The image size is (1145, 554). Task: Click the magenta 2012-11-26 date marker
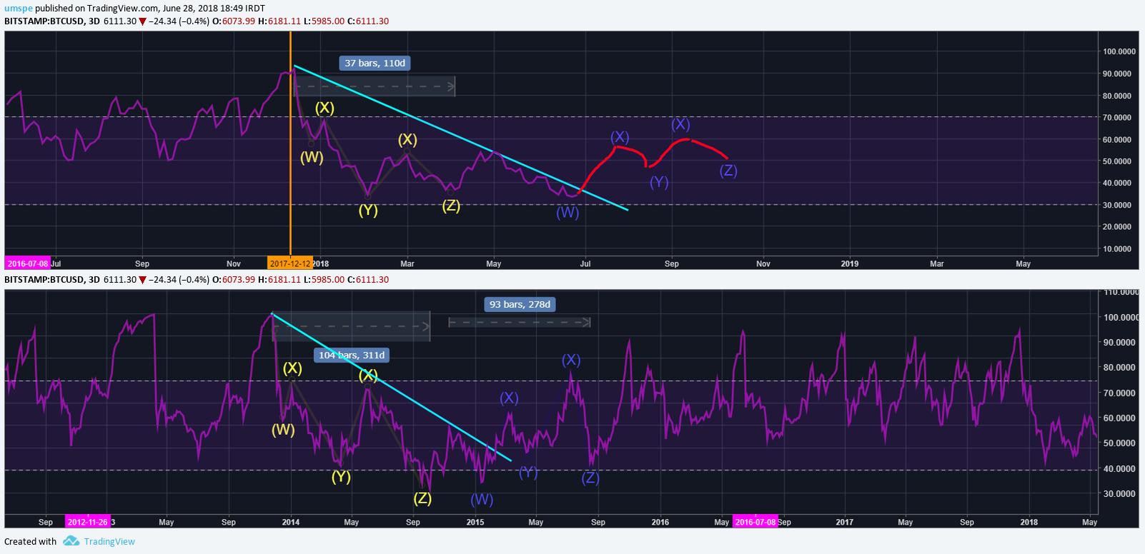[x=87, y=522]
